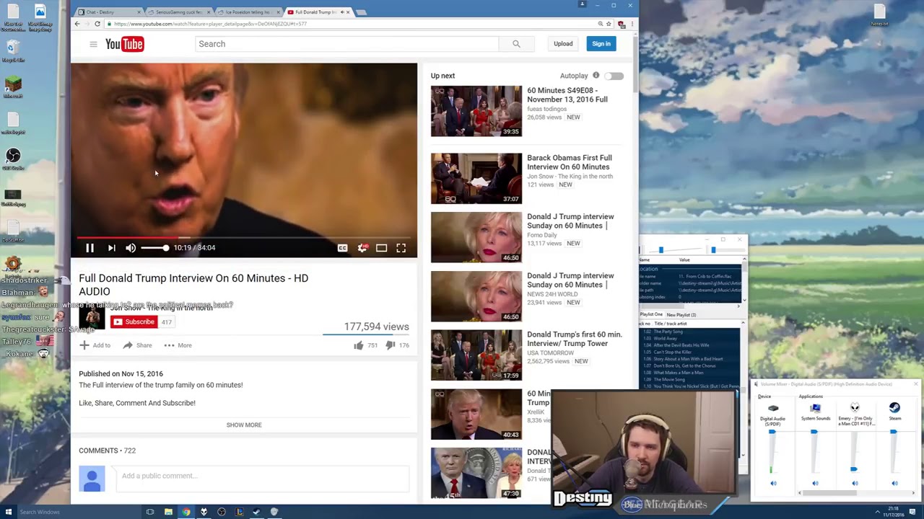Click Steam app icon in Volume Mixer
This screenshot has height=519, width=924.
coord(894,408)
